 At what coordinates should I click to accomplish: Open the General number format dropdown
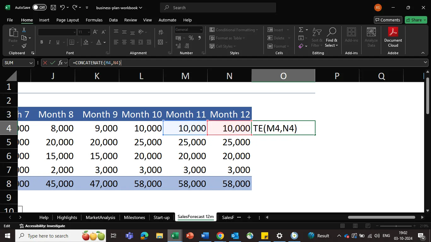click(201, 30)
